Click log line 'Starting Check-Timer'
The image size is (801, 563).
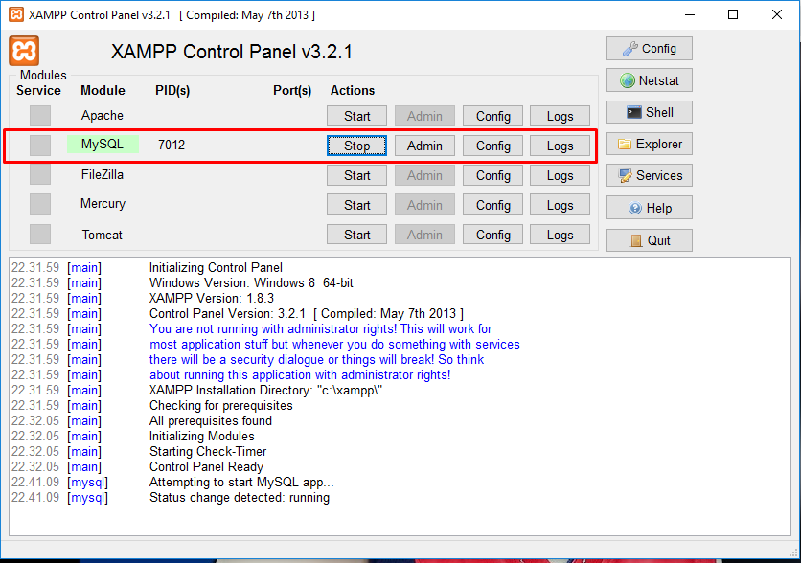point(208,451)
